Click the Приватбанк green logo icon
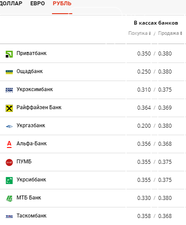Image resolution: width=186 pixels, height=225 pixels. pos(9,54)
